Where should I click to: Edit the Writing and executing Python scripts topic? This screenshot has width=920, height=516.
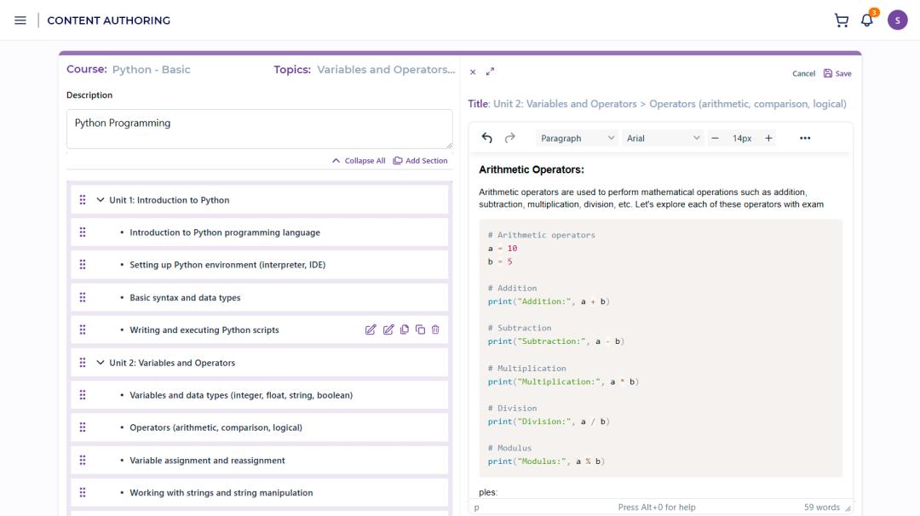click(372, 328)
